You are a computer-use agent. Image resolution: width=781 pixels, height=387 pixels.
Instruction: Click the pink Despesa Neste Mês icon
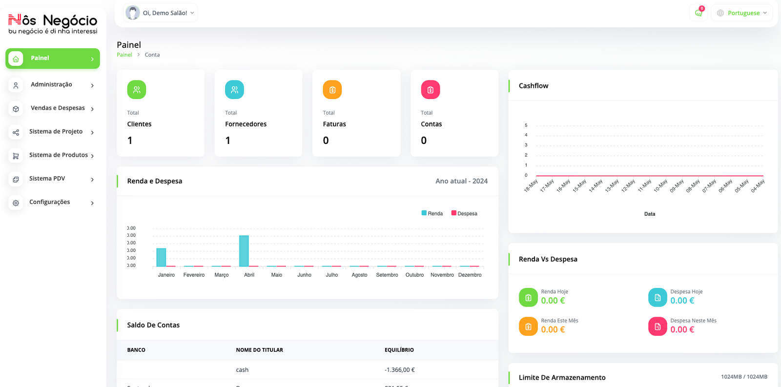coord(658,326)
